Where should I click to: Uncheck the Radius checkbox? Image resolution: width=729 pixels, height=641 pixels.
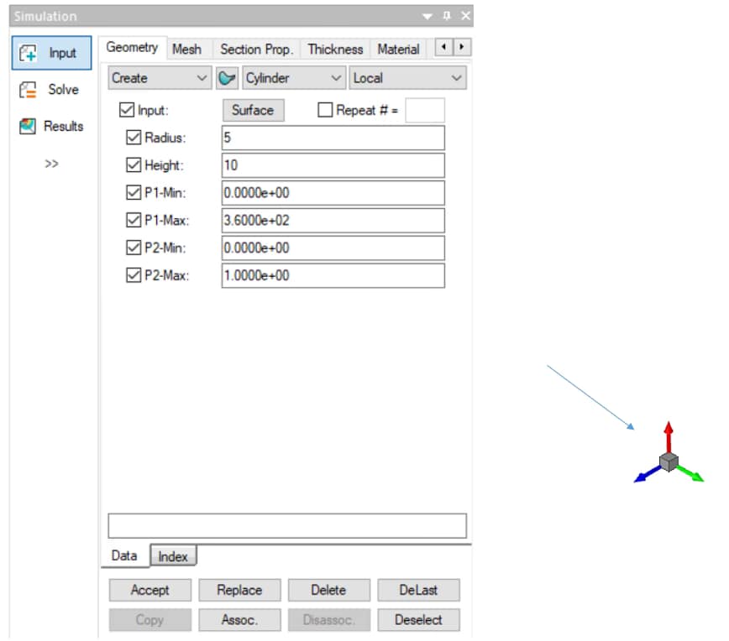pos(134,138)
